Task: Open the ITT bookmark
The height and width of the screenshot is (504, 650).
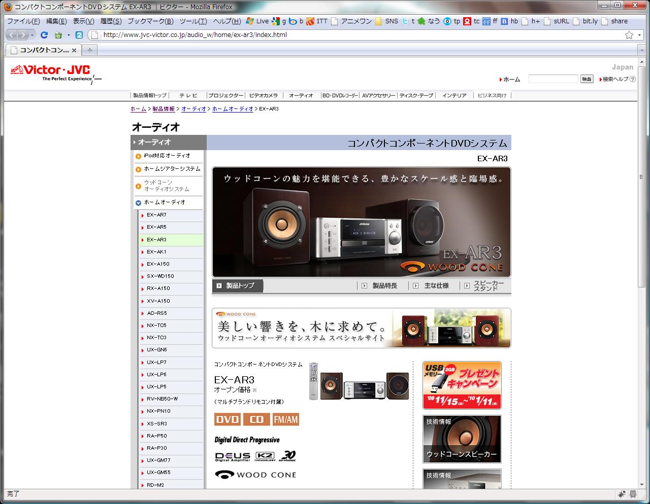Action: (317, 21)
